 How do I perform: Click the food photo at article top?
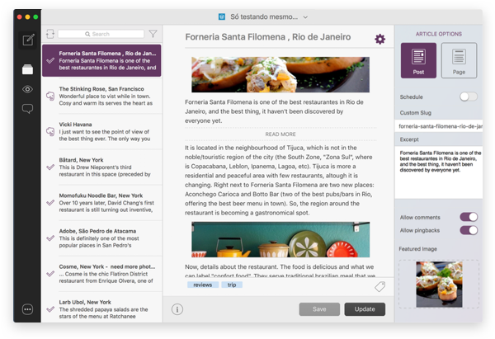coord(280,74)
